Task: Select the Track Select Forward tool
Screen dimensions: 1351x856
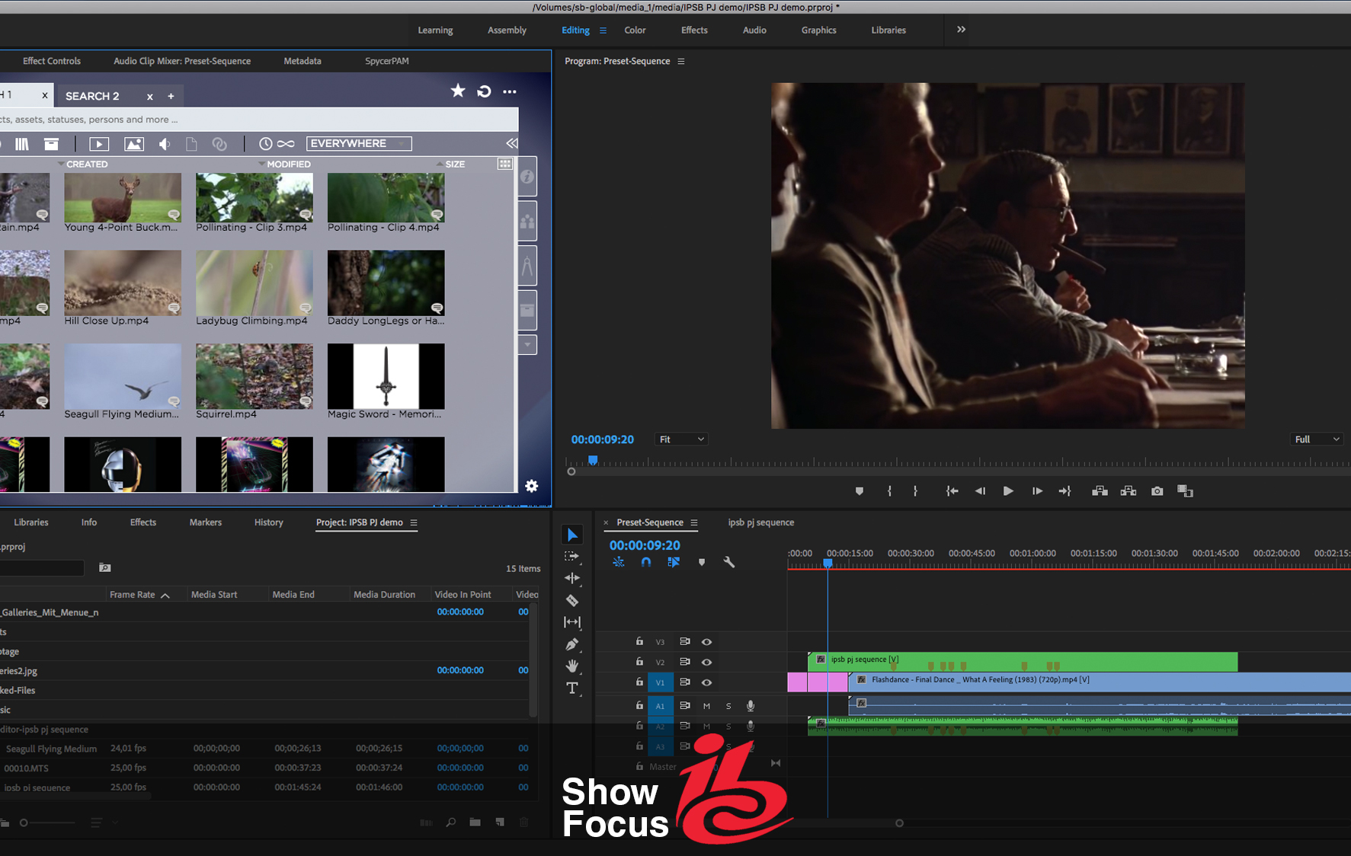Action: pyautogui.click(x=572, y=557)
